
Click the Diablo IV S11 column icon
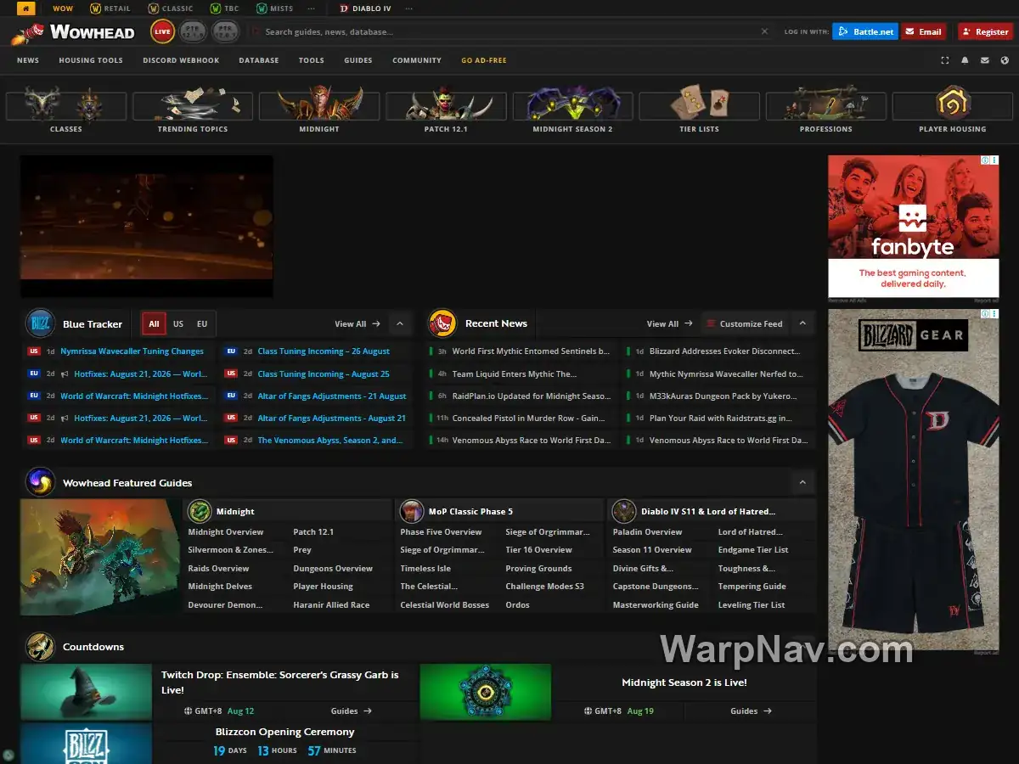[x=624, y=511]
